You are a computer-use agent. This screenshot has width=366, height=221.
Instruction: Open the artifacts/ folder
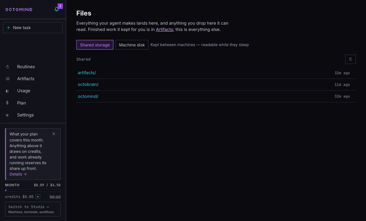click(x=87, y=73)
